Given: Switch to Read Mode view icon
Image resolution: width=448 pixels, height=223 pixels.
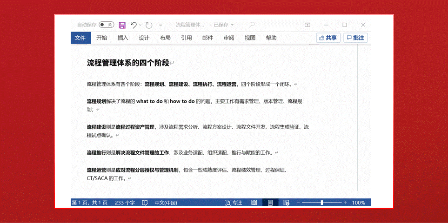Looking at the screenshot, I should tap(254, 203).
